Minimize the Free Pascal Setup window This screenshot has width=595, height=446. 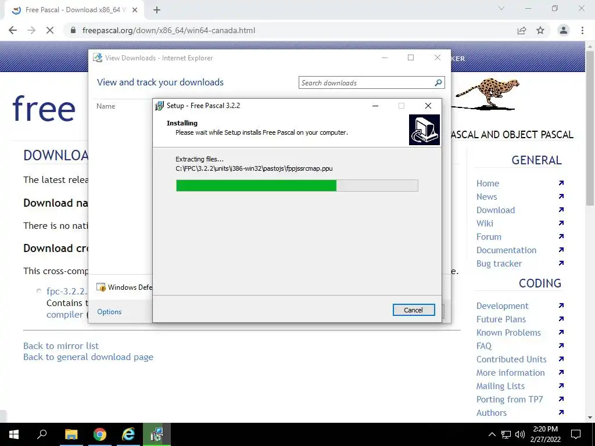(x=375, y=106)
